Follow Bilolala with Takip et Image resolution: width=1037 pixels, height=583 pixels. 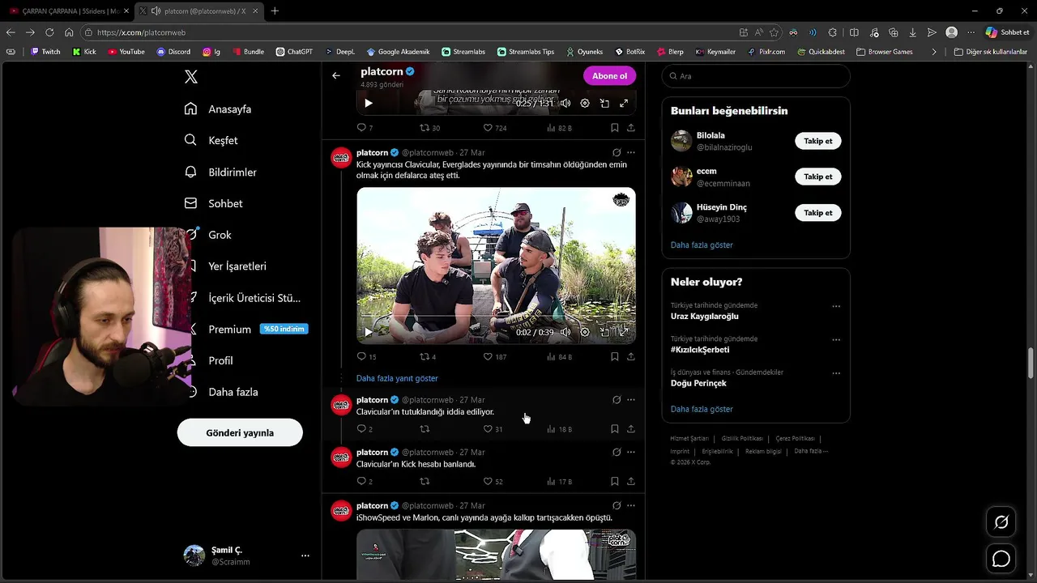[817, 141]
